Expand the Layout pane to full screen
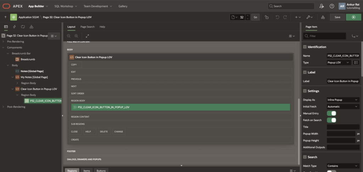This screenshot has height=172, width=363. click(87, 36)
